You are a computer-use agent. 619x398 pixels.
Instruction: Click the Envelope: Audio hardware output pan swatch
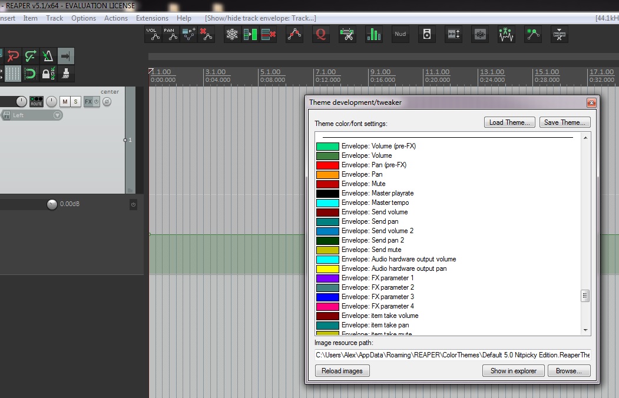327,268
